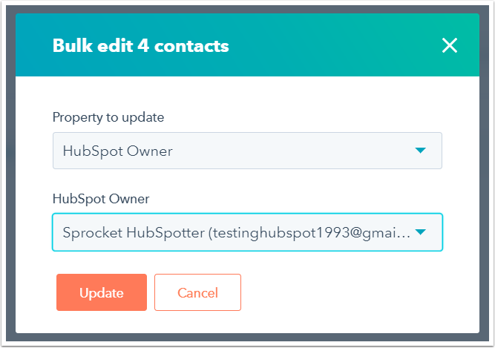Dismiss dialog using the white X icon
The height and width of the screenshot is (348, 495).
449,46
